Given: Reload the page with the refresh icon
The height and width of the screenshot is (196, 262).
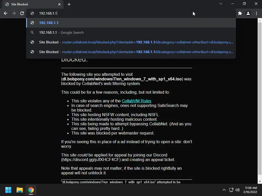Looking at the screenshot, I should point(22,13).
